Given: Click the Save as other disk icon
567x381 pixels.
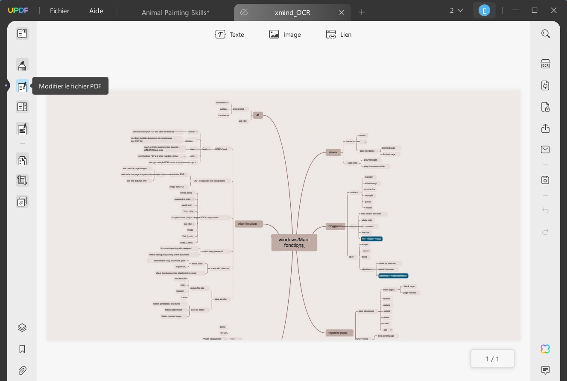Looking at the screenshot, I should coord(545,180).
